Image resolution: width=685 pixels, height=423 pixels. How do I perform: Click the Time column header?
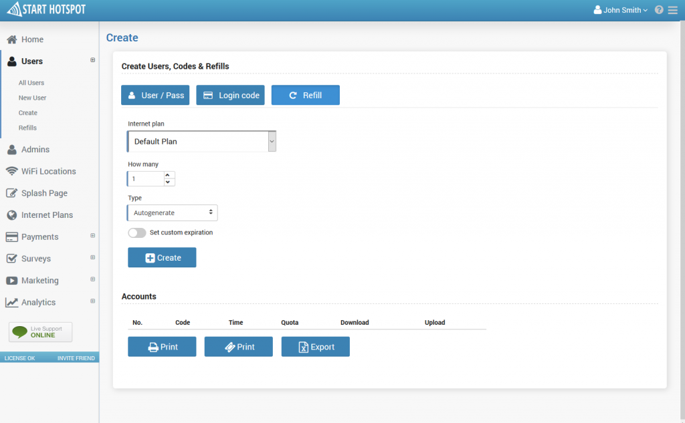click(235, 323)
